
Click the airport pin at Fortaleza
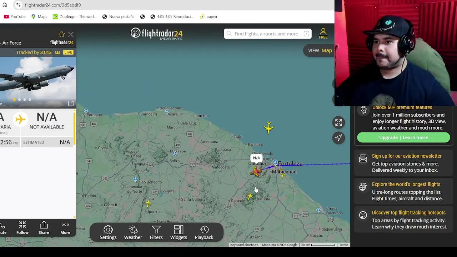pyautogui.click(x=275, y=163)
